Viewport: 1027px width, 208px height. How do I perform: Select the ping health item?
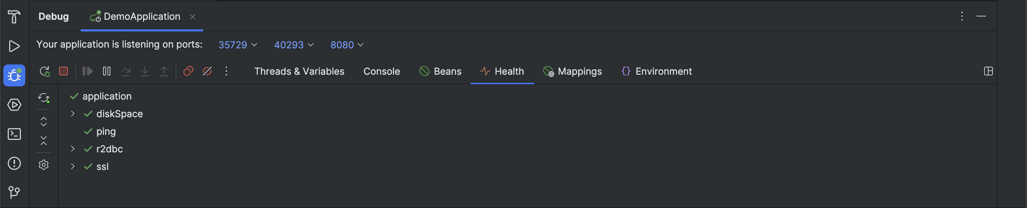tap(106, 131)
